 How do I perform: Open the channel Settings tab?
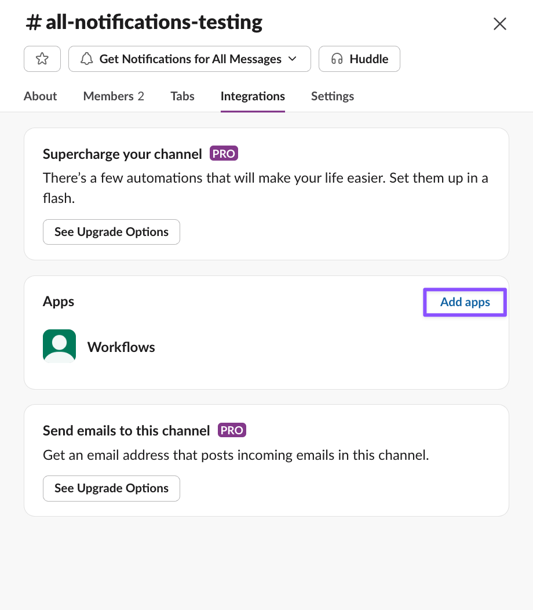tap(333, 96)
